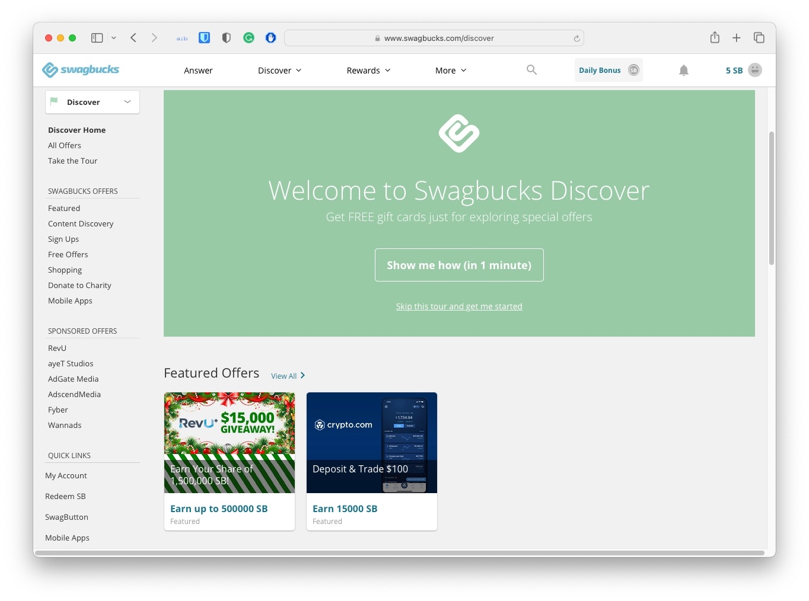Select Discover Home in sidebar
The width and height of the screenshot is (809, 601).
click(77, 130)
